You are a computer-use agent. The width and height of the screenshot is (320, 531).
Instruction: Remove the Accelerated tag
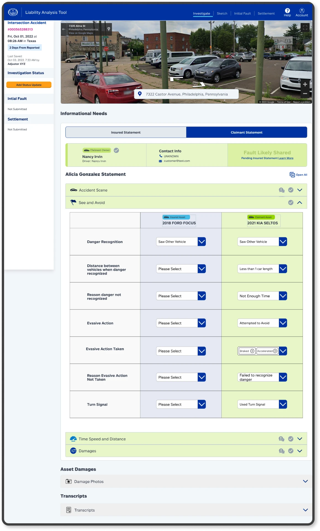coord(275,351)
